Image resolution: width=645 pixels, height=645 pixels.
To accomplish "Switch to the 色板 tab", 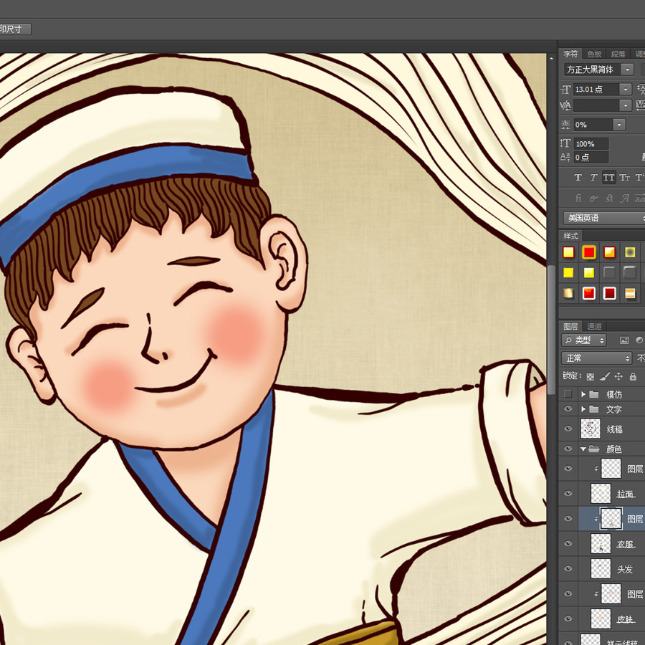I will click(x=594, y=54).
